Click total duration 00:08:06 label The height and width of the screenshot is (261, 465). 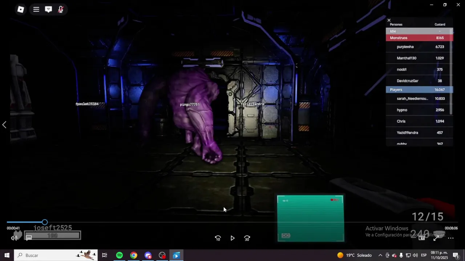(451, 228)
